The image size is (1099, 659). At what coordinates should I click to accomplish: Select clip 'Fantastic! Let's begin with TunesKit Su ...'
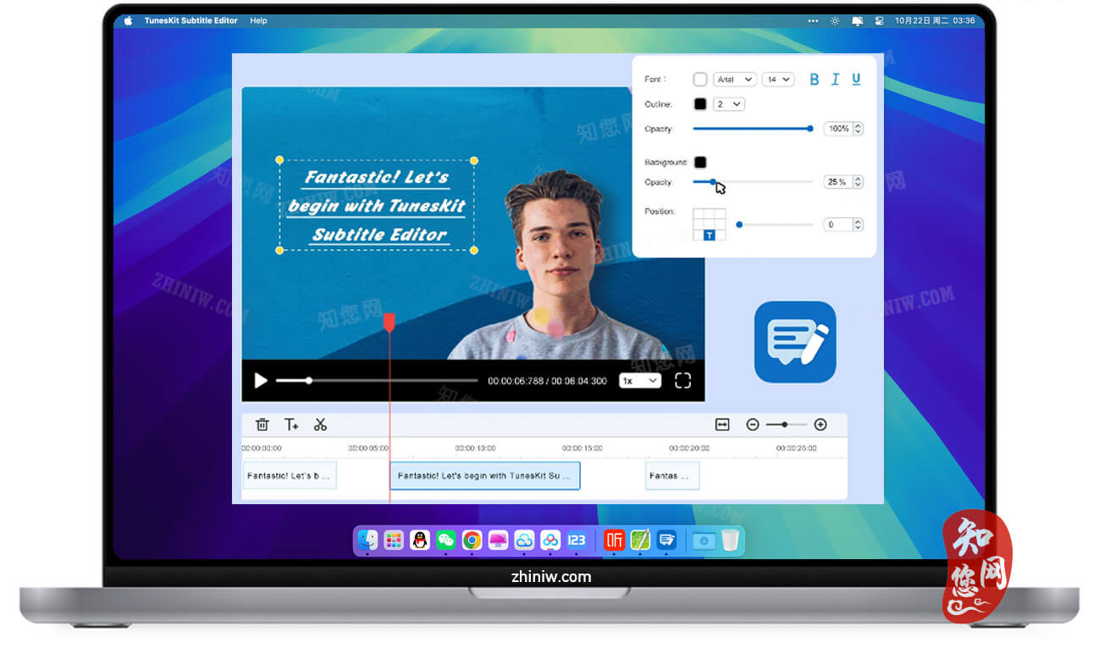pyautogui.click(x=485, y=475)
